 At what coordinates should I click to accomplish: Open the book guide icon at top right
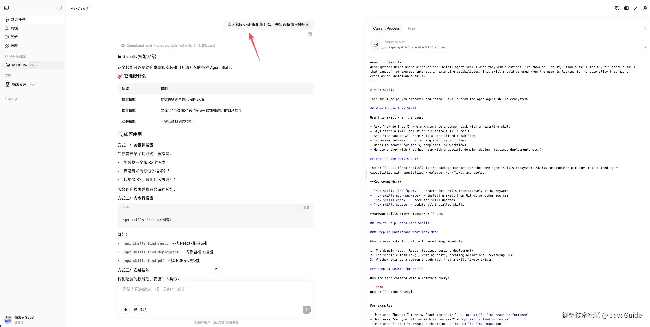[x=626, y=8]
